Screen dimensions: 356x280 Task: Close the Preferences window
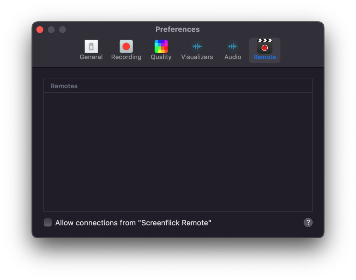pyautogui.click(x=40, y=30)
